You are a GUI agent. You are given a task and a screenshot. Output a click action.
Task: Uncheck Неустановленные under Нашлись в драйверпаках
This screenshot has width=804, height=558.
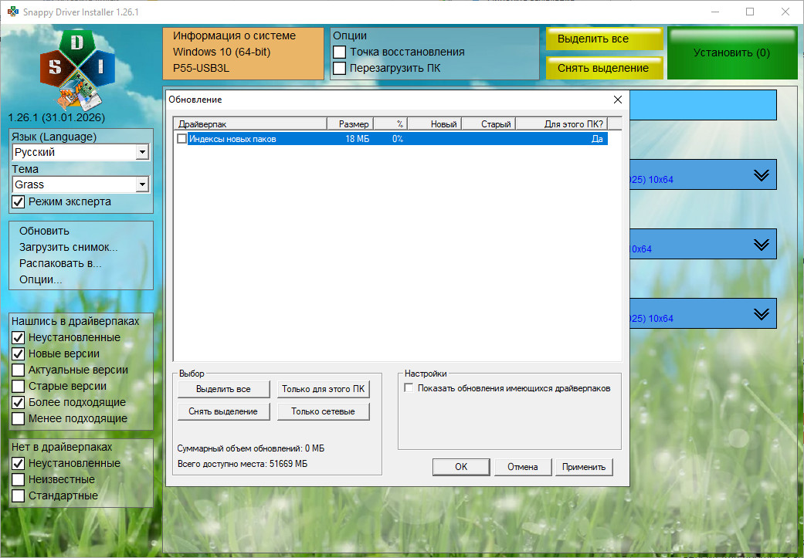19,338
